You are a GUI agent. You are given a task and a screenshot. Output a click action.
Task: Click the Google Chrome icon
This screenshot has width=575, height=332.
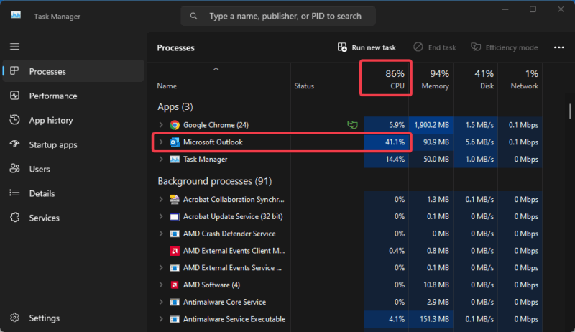coord(175,125)
